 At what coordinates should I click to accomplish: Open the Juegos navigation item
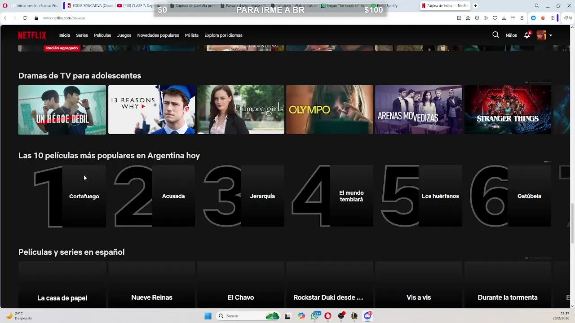tap(124, 35)
